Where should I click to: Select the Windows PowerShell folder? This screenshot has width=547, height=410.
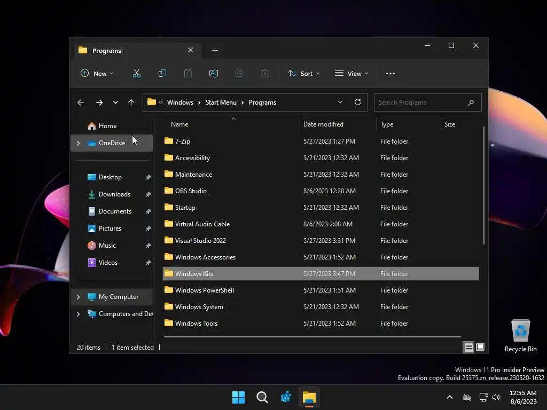321,290
